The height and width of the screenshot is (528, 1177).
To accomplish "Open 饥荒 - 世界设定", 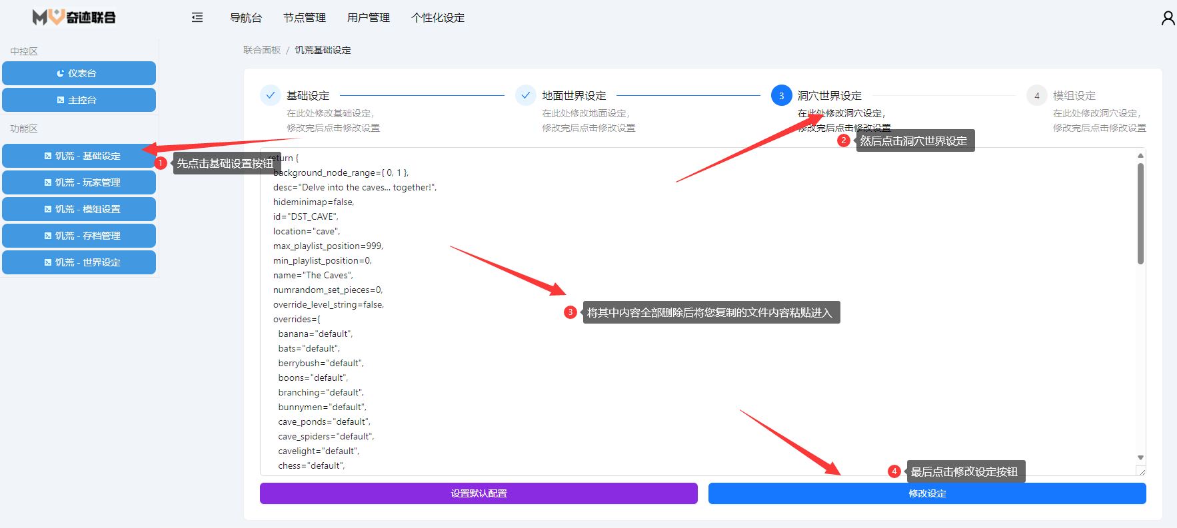I will (79, 262).
